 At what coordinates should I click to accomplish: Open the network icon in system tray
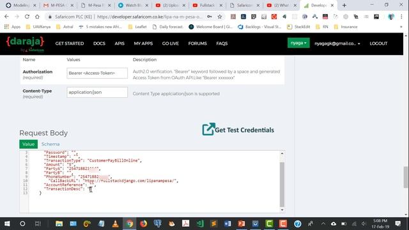tap(354, 224)
